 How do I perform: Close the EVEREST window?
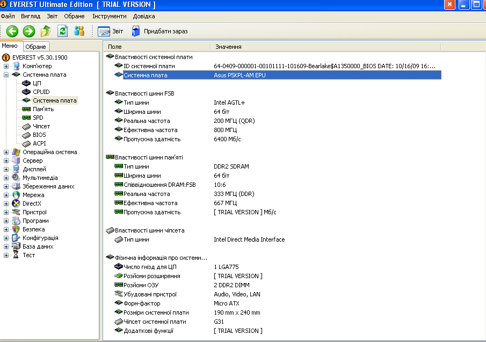449,4
